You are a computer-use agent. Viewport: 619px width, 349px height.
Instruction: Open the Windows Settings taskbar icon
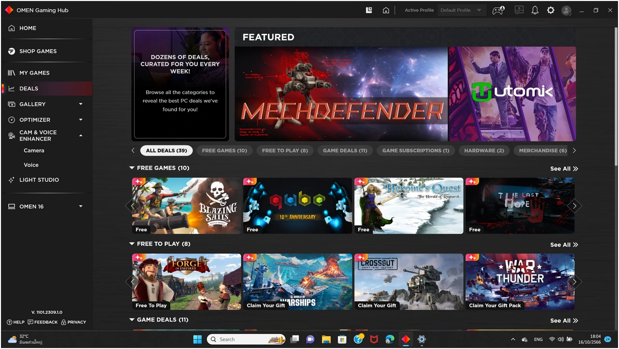(421, 339)
